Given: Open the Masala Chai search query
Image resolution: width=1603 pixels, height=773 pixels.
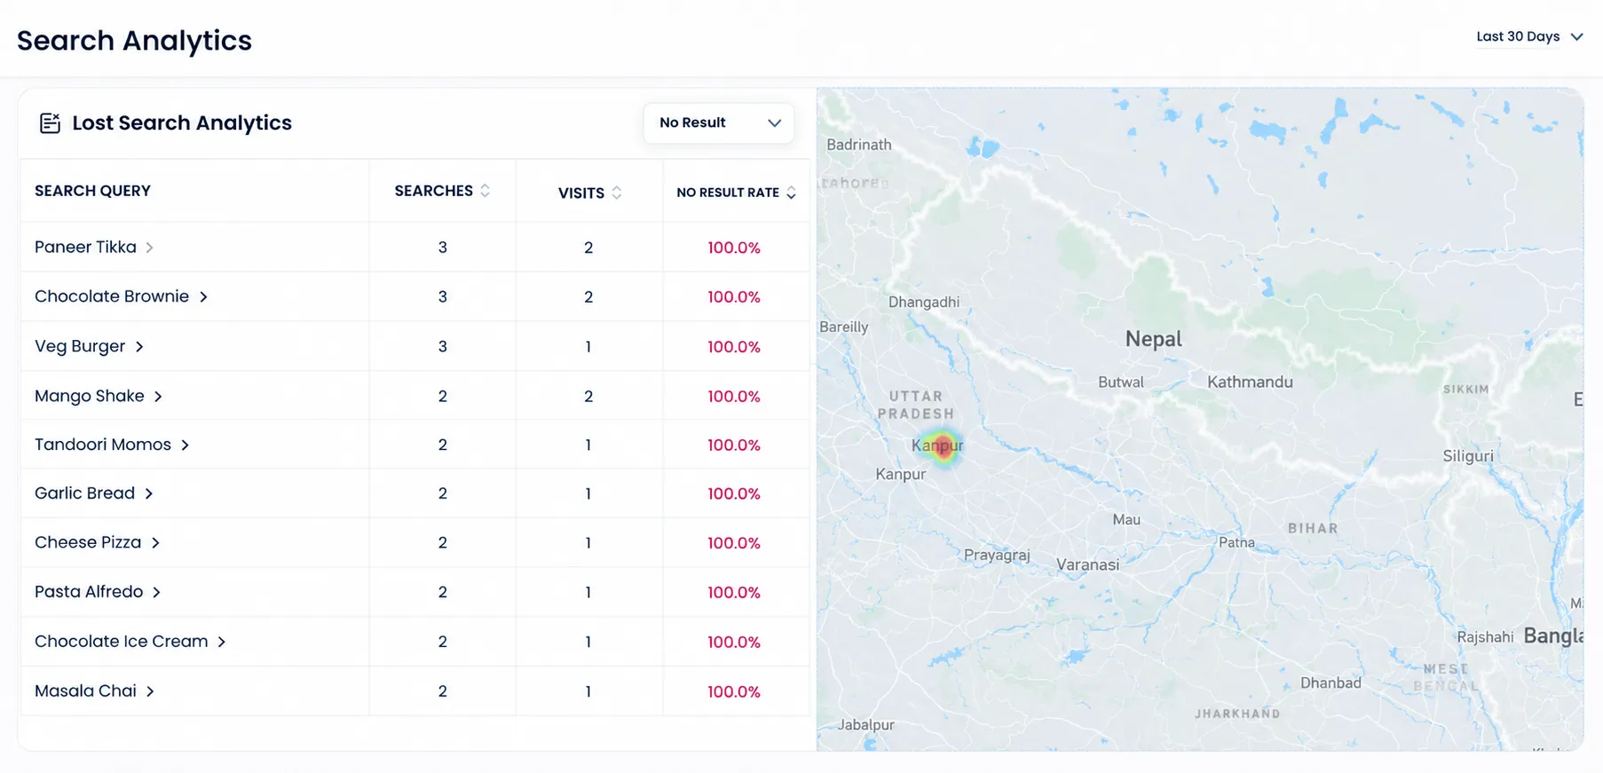Looking at the screenshot, I should pyautogui.click(x=85, y=690).
